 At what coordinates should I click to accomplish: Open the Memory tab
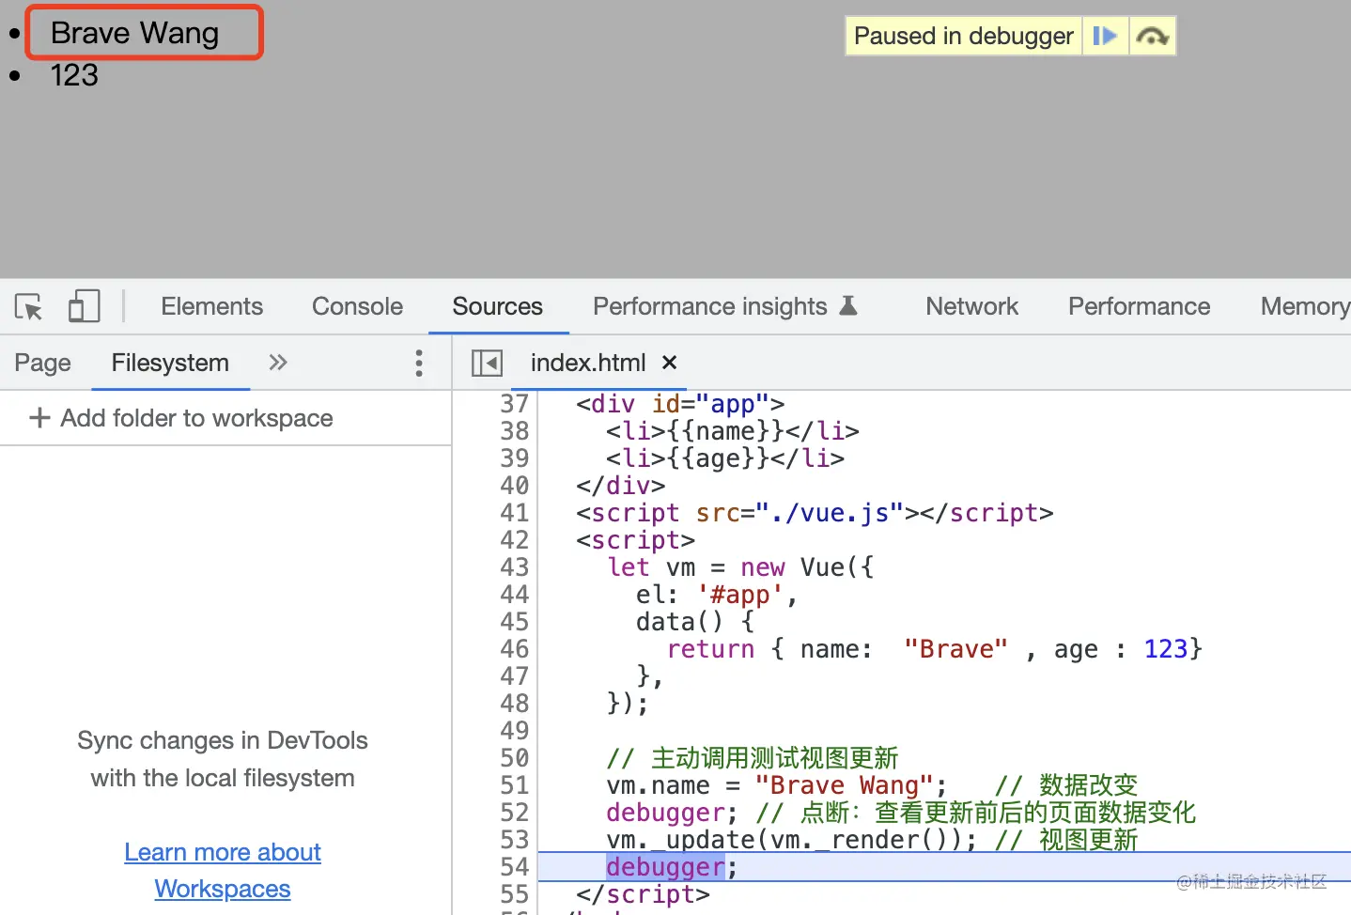click(x=1304, y=307)
